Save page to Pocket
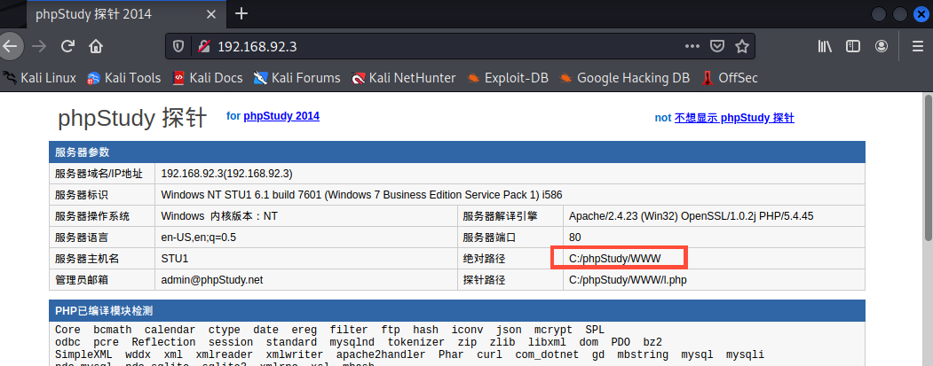The height and width of the screenshot is (366, 933). 718,46
